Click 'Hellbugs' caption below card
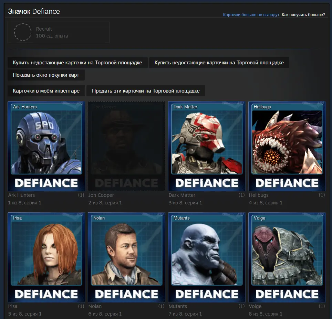332x319 pixels. (x=259, y=195)
